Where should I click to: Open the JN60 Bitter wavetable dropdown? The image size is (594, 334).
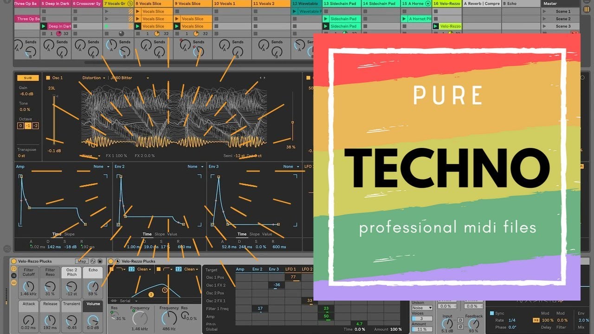click(x=129, y=78)
